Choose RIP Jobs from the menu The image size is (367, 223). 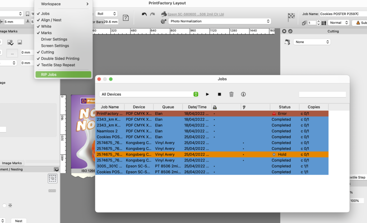[x=63, y=75]
